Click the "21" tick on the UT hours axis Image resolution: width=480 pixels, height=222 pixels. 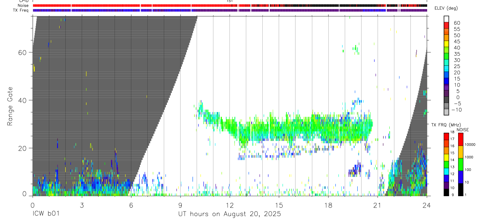[377, 205]
